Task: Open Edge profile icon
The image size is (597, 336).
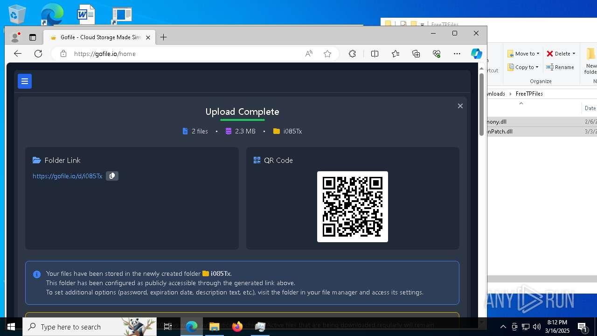Action: [15, 37]
